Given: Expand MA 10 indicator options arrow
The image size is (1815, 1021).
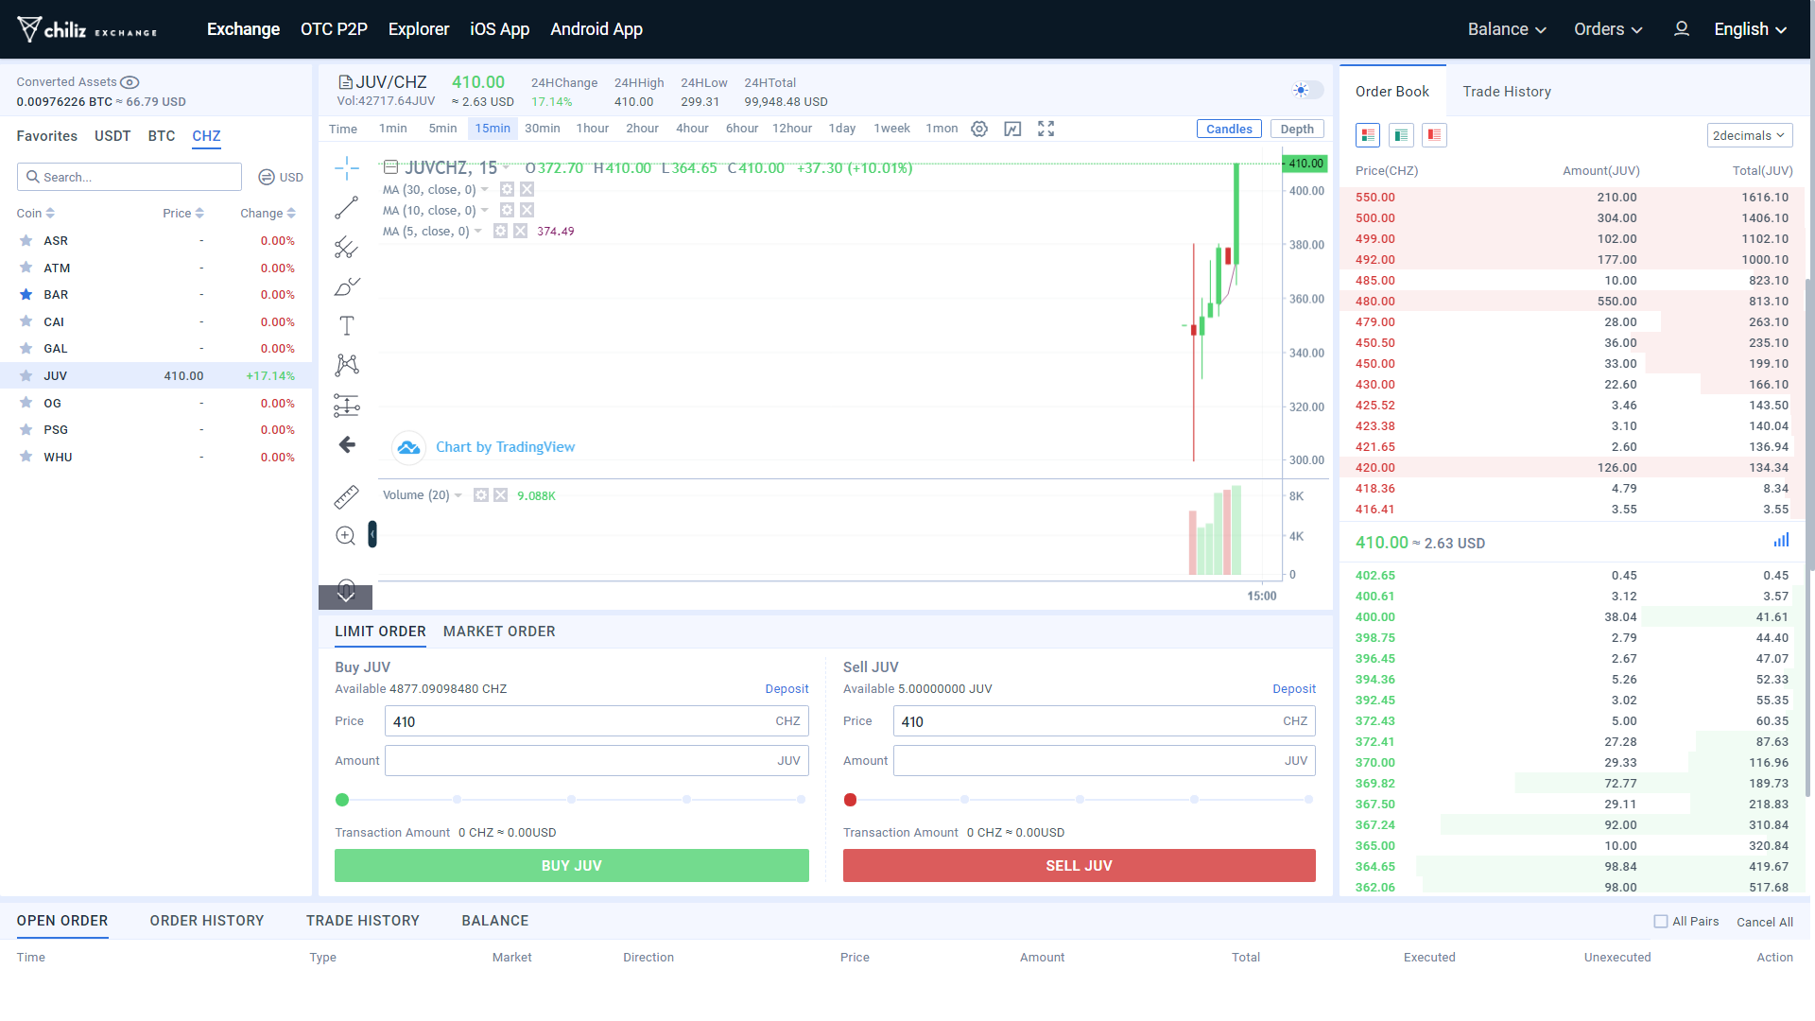Looking at the screenshot, I should click(x=485, y=211).
